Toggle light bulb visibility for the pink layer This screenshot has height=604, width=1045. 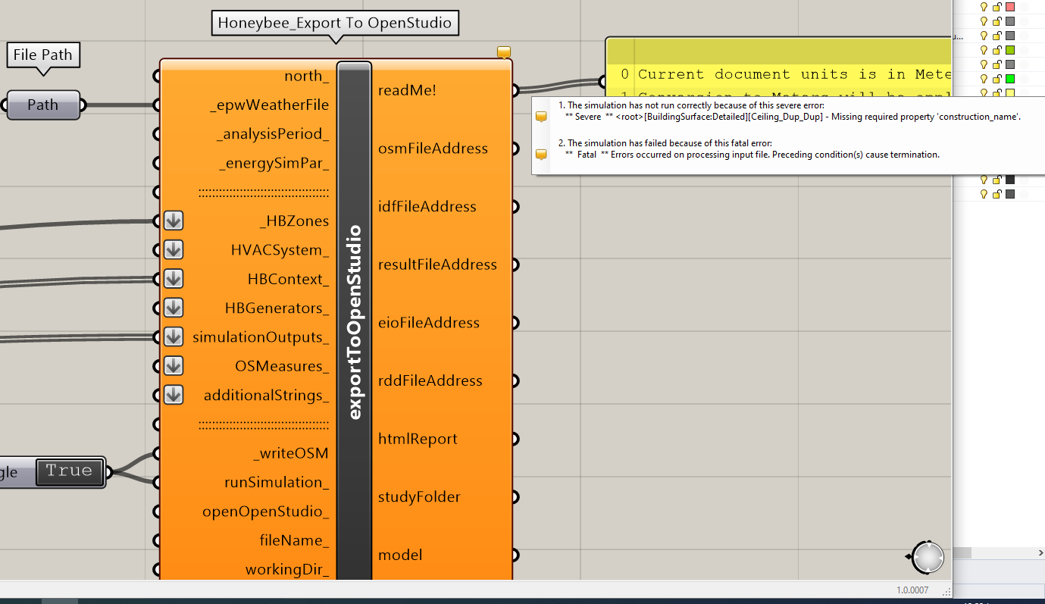click(x=984, y=7)
